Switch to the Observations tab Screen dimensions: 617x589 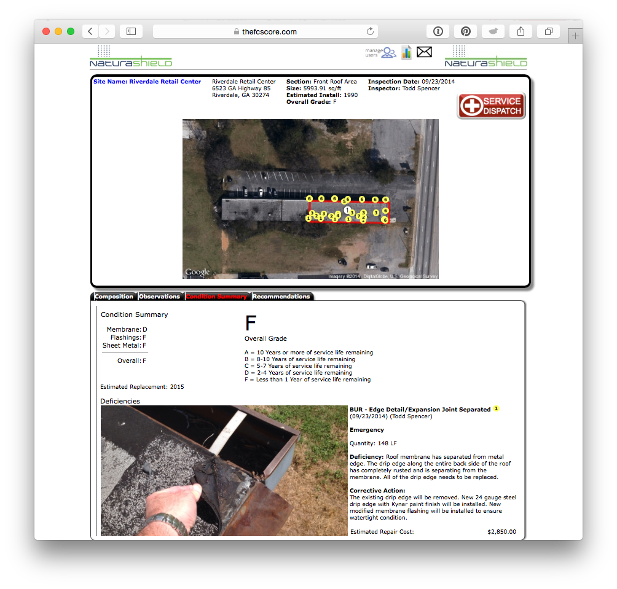pos(160,297)
